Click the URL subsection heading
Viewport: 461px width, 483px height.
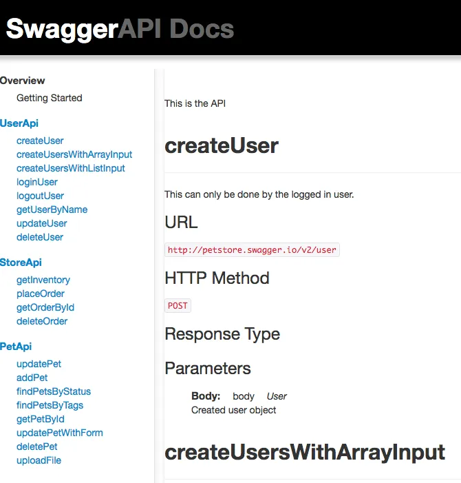[181, 222]
